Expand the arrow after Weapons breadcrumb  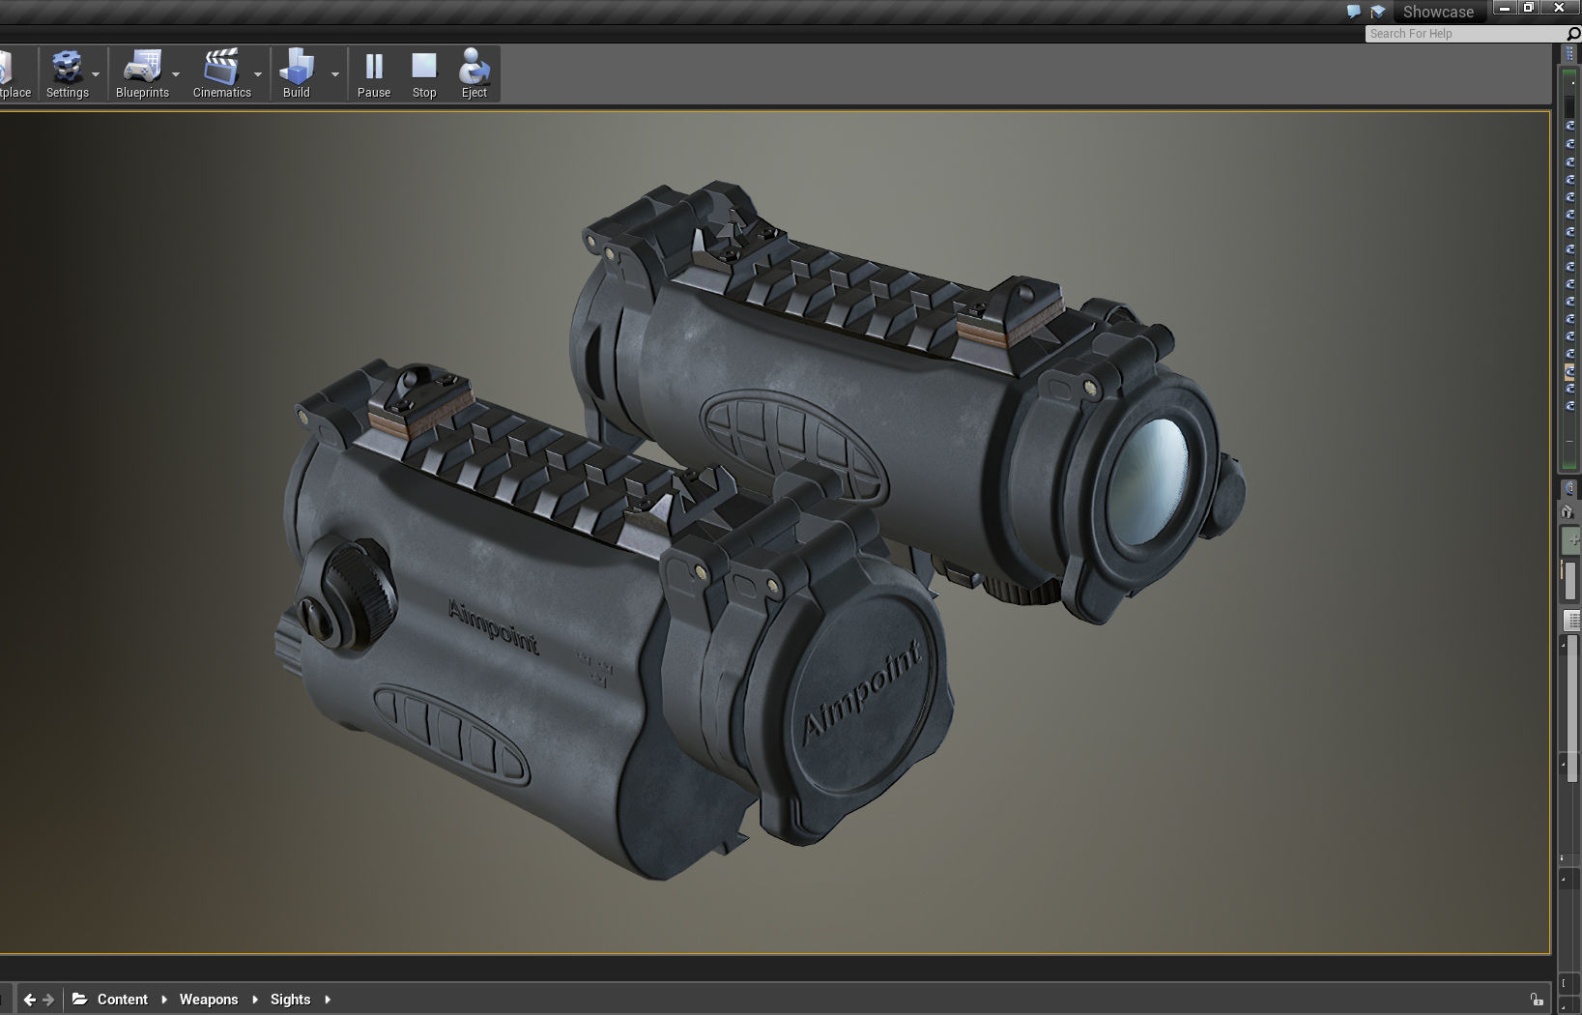click(x=255, y=1000)
